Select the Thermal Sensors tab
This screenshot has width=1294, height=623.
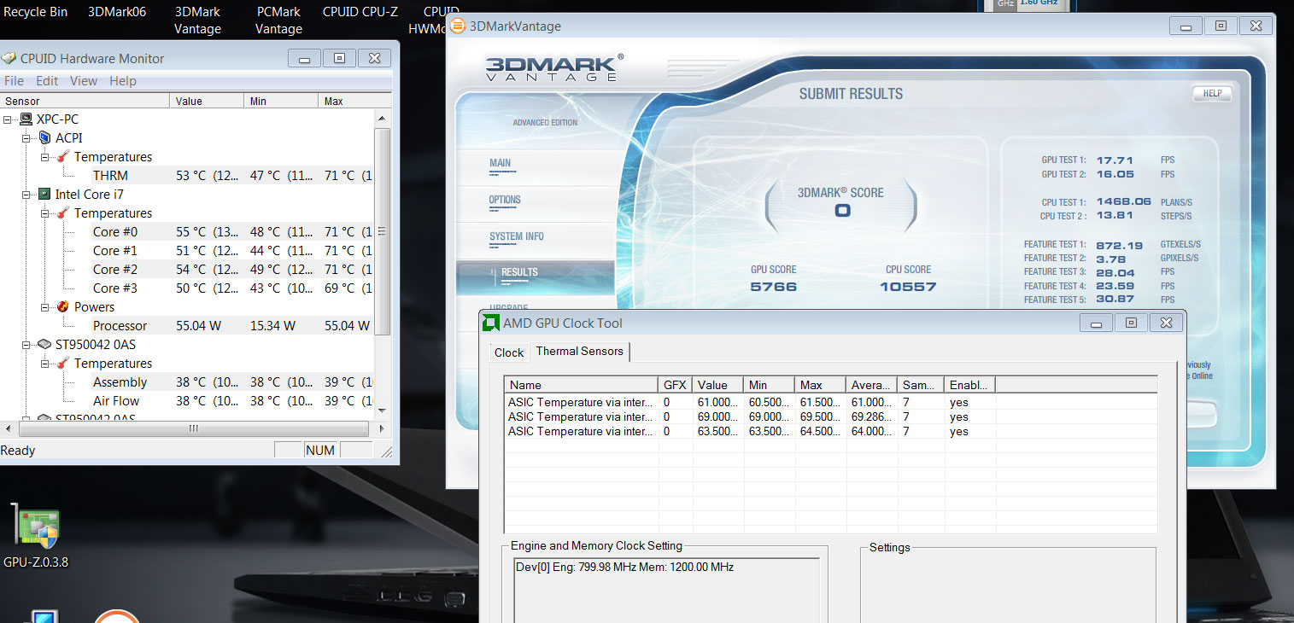(x=580, y=351)
